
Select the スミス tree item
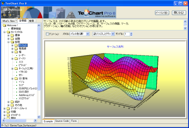(21, 62)
